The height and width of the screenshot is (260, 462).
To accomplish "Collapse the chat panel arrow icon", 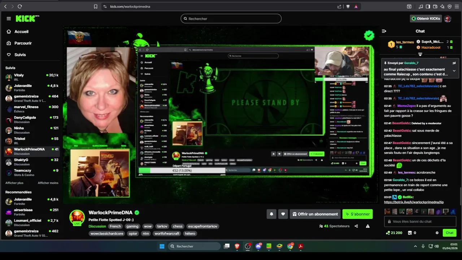I will click(x=384, y=31).
